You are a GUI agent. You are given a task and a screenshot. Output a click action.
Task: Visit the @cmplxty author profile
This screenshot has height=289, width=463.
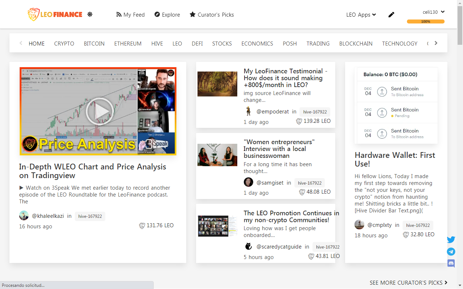(x=379, y=225)
